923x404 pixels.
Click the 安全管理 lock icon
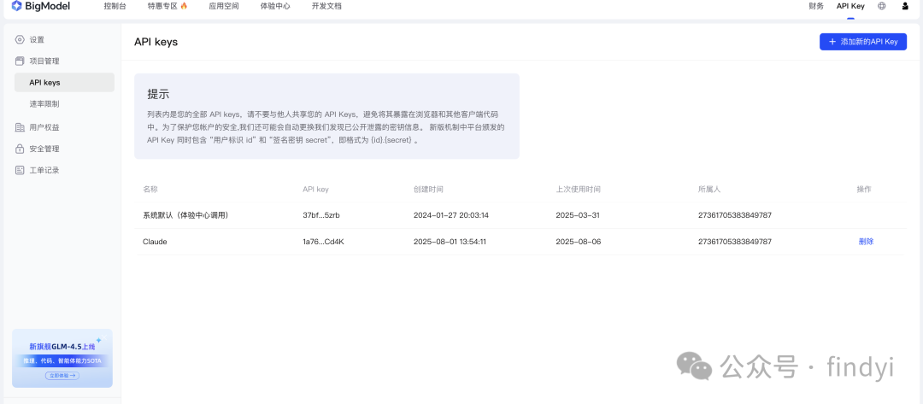click(x=20, y=149)
